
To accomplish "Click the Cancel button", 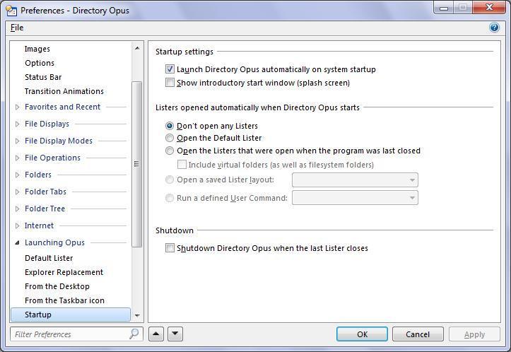I will [418, 334].
